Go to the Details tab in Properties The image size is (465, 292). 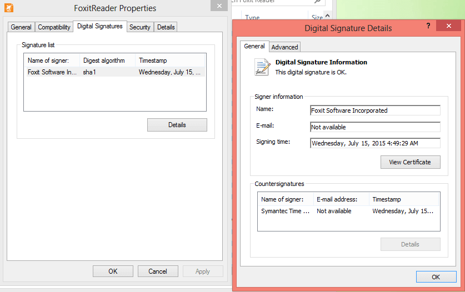166,27
